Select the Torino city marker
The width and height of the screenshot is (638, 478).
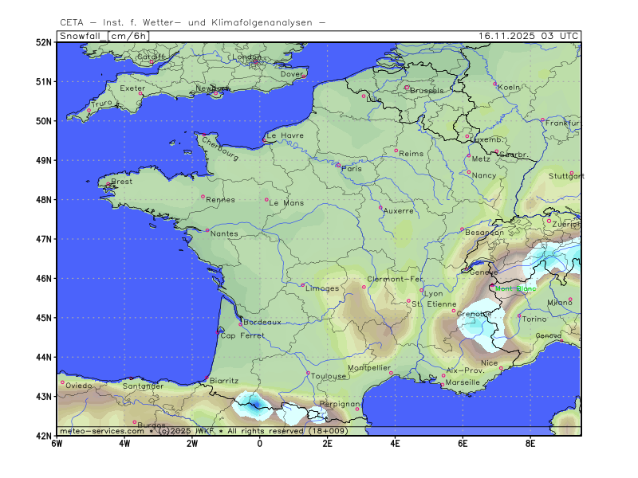click(x=519, y=316)
